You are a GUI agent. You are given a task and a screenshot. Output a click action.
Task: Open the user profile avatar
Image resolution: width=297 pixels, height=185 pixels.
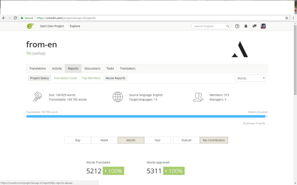(x=263, y=26)
